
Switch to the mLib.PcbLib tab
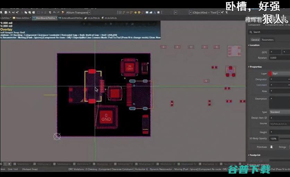click(92, 18)
